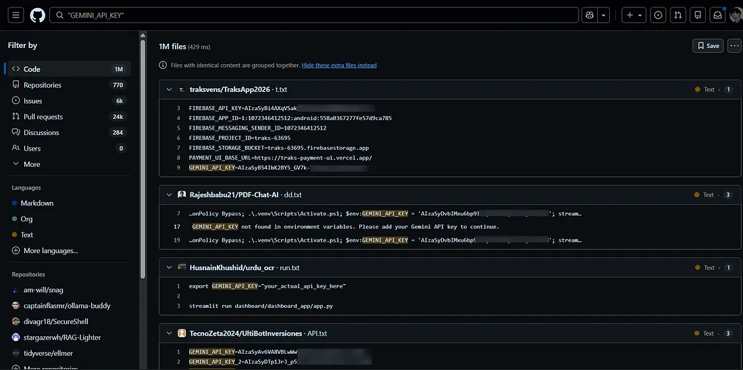Viewport: 743px width, 370px height.
Task: Open traksvens/TraksApp2026 repository link
Action: (x=230, y=90)
